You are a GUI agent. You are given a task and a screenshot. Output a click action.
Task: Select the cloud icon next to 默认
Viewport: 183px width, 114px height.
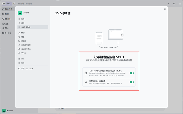pyautogui.click(x=3, y=28)
